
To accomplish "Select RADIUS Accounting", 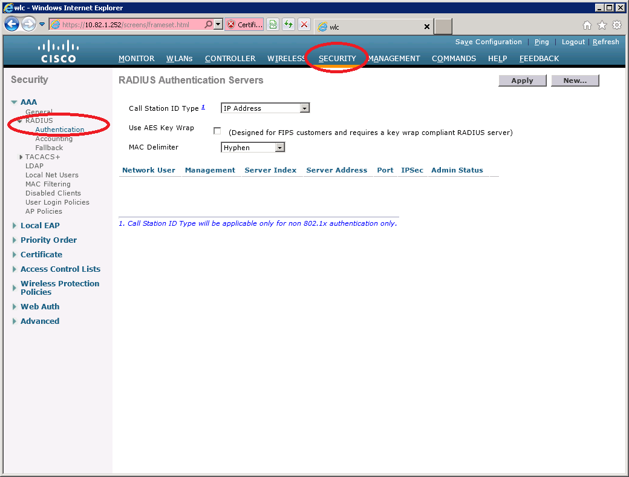I will coord(54,139).
